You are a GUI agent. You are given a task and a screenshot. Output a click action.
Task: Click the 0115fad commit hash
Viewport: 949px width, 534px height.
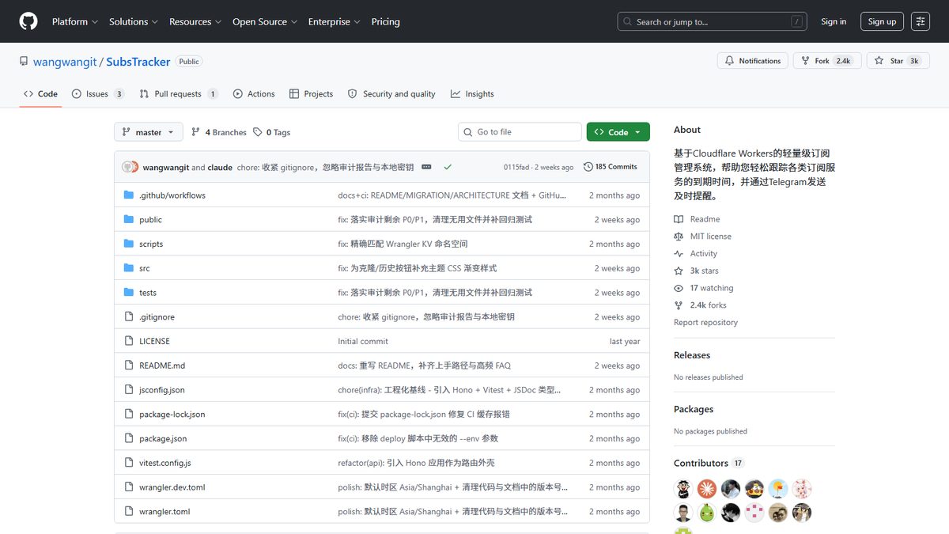pyautogui.click(x=516, y=167)
